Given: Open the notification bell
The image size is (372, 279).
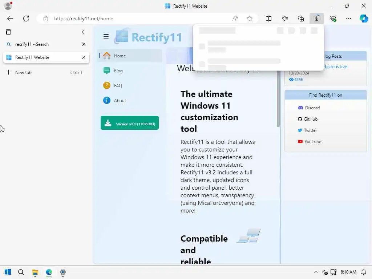Looking at the screenshot, I should [x=363, y=272].
